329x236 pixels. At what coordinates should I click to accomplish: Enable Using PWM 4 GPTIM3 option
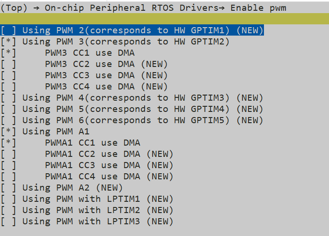9,98
